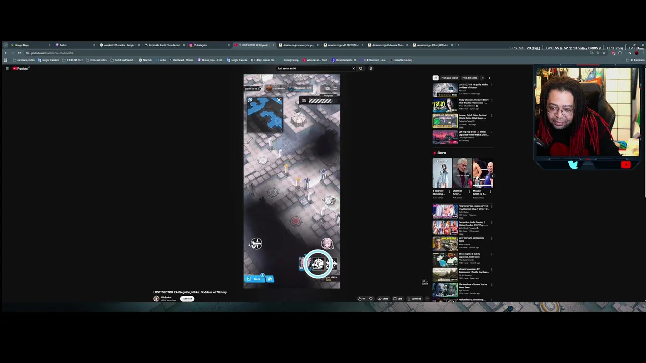The height and width of the screenshot is (363, 646).
Task: Click the Share button below the video
Action: point(383,299)
